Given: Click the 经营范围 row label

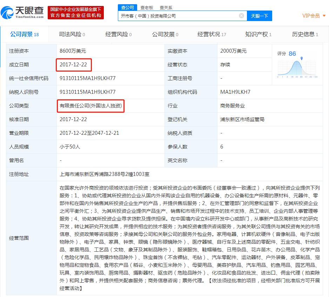Looking at the screenshot, I should coord(19,238).
